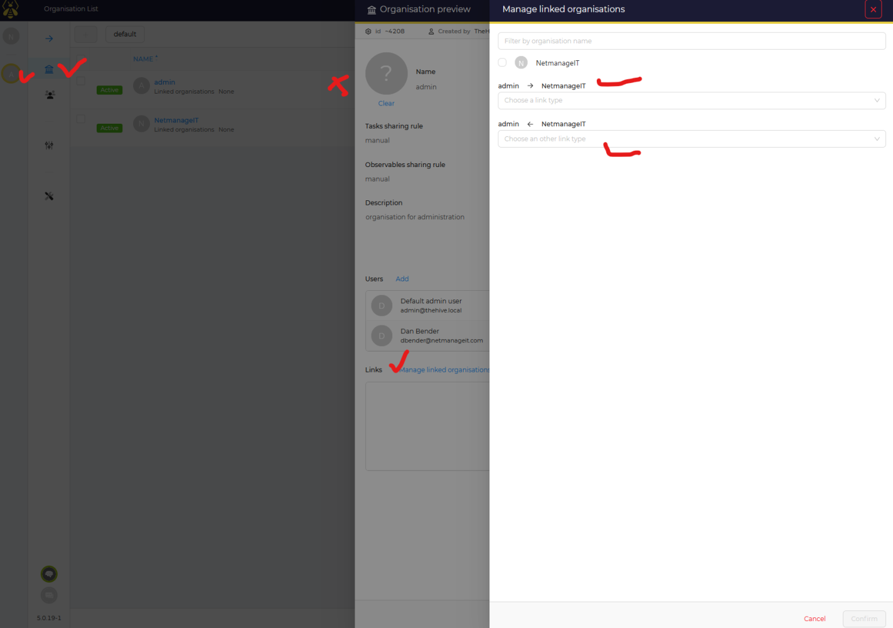Click the Cortex brain status icon
Viewport: 893px width, 628px height.
tap(49, 574)
